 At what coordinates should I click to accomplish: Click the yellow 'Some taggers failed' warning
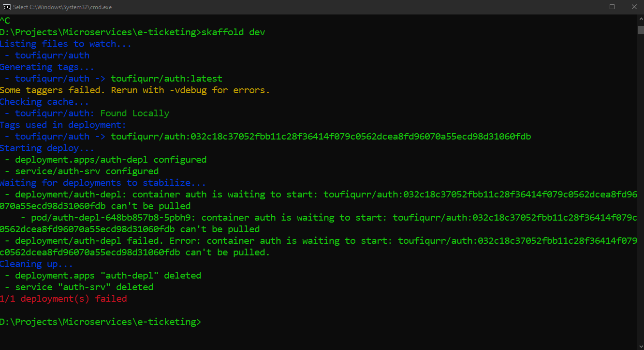pyautogui.click(x=135, y=90)
